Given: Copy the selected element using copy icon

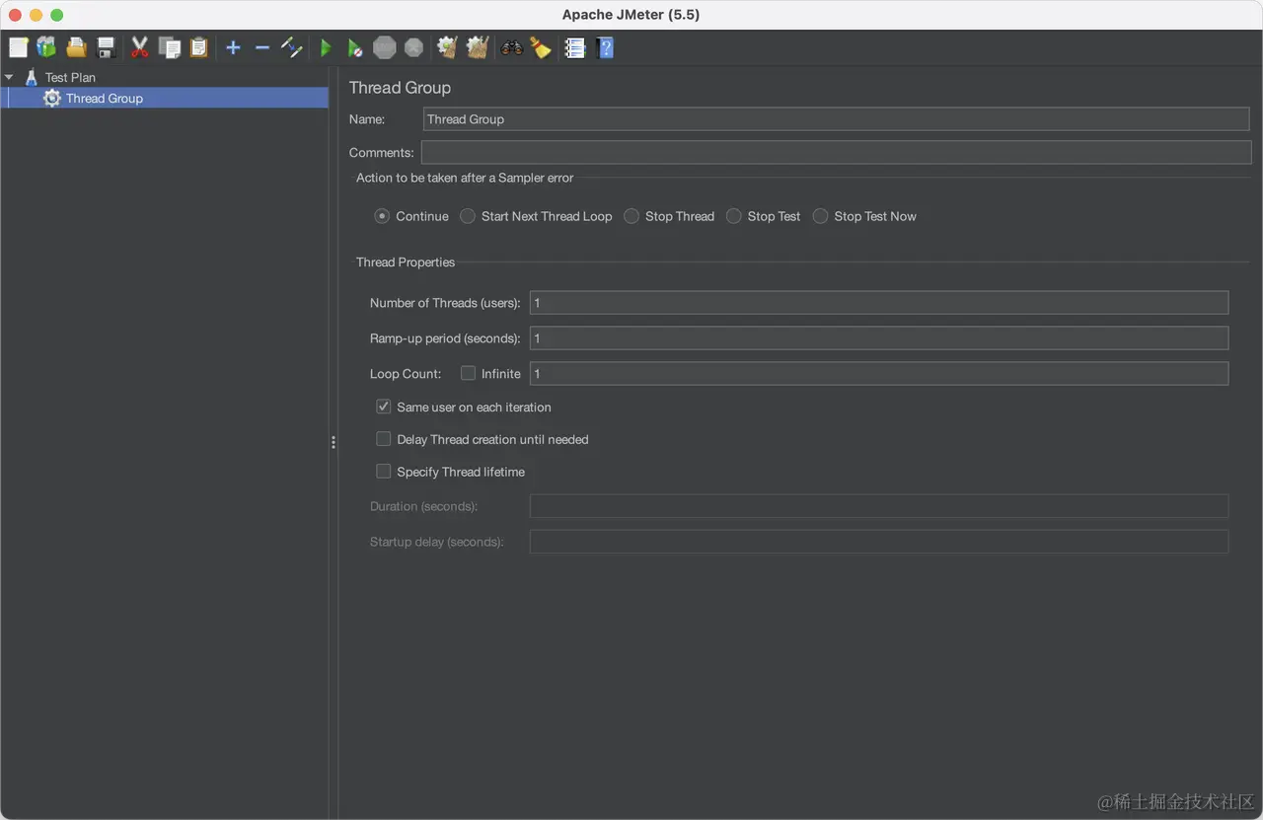Looking at the screenshot, I should coord(170,46).
